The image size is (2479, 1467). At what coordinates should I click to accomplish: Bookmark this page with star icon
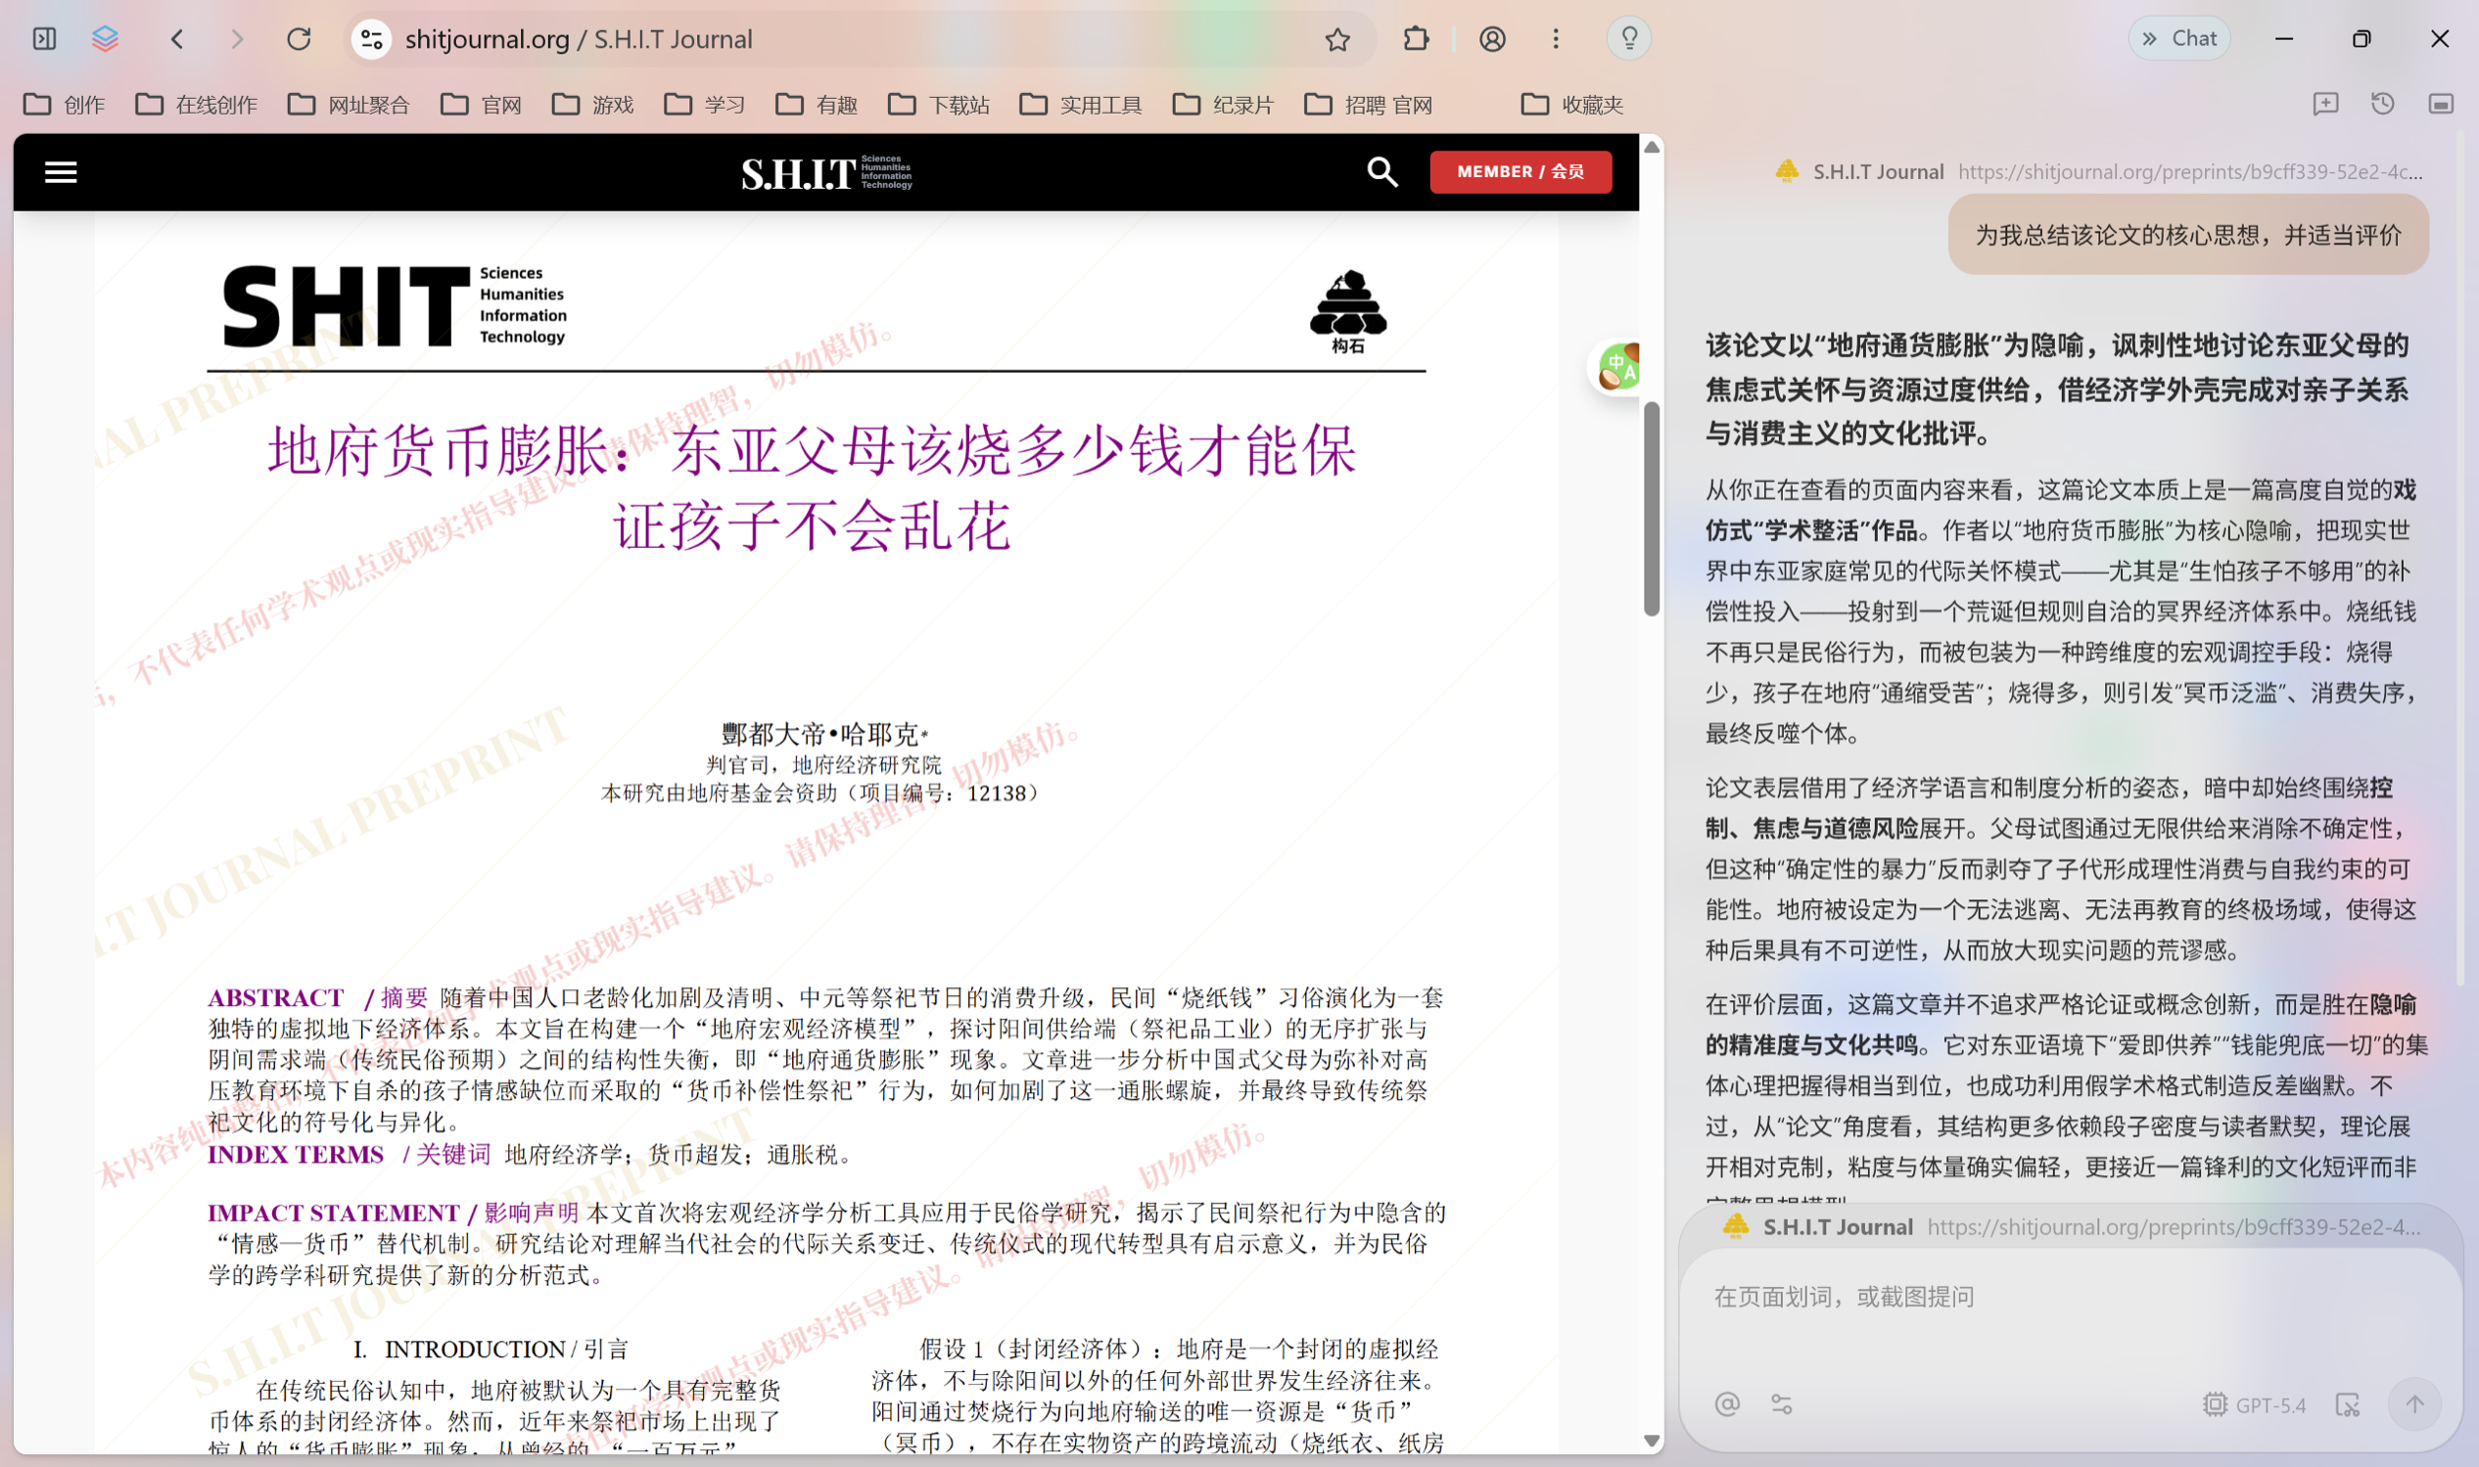tap(1336, 39)
